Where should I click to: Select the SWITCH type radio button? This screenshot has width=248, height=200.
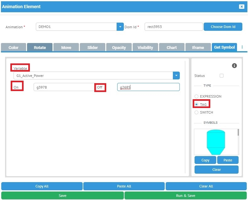[x=197, y=112]
